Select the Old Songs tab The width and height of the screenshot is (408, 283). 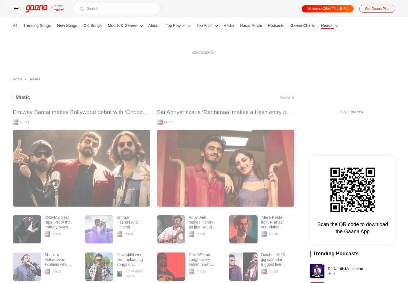click(92, 25)
